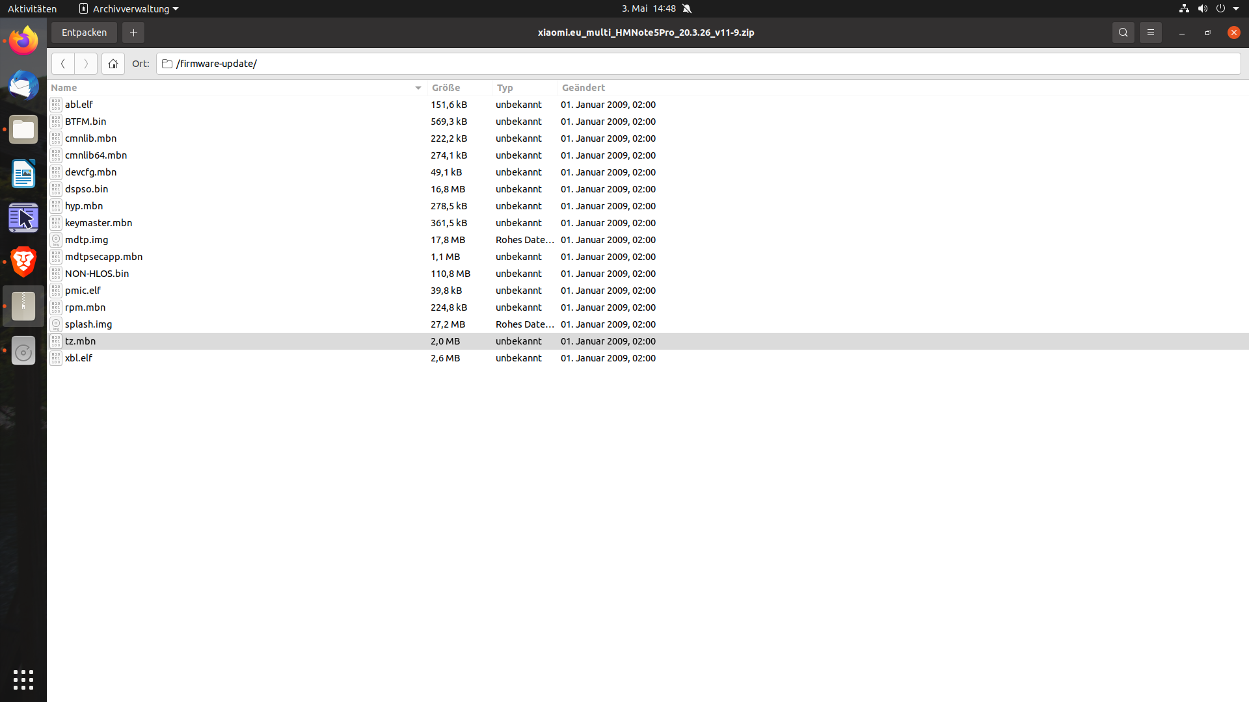Select the NON-HLOS.bin file

click(648, 274)
